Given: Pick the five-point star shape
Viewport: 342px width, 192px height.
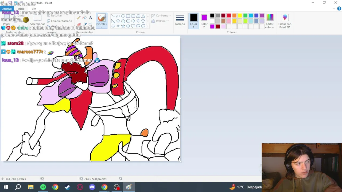Looking at the screenshot, I should (123, 26).
